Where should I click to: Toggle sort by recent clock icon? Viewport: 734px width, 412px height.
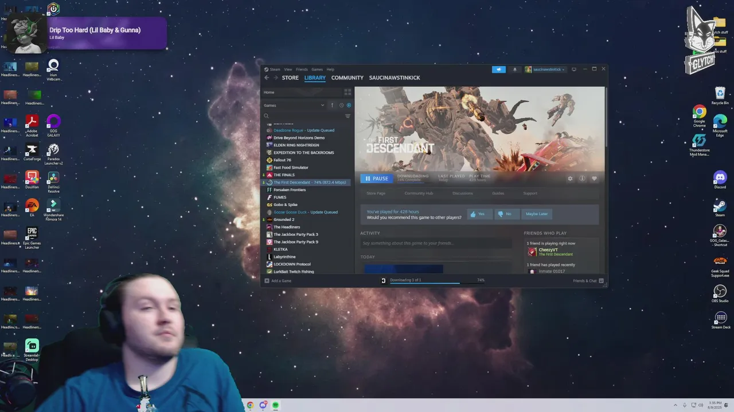click(x=341, y=105)
